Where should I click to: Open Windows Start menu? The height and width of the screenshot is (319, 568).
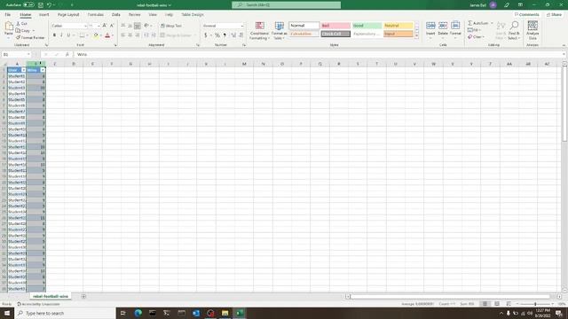click(x=7, y=313)
